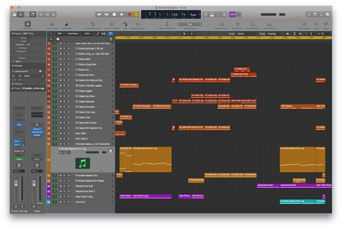Open the Functions menu
342x228 pixels.
74,34
